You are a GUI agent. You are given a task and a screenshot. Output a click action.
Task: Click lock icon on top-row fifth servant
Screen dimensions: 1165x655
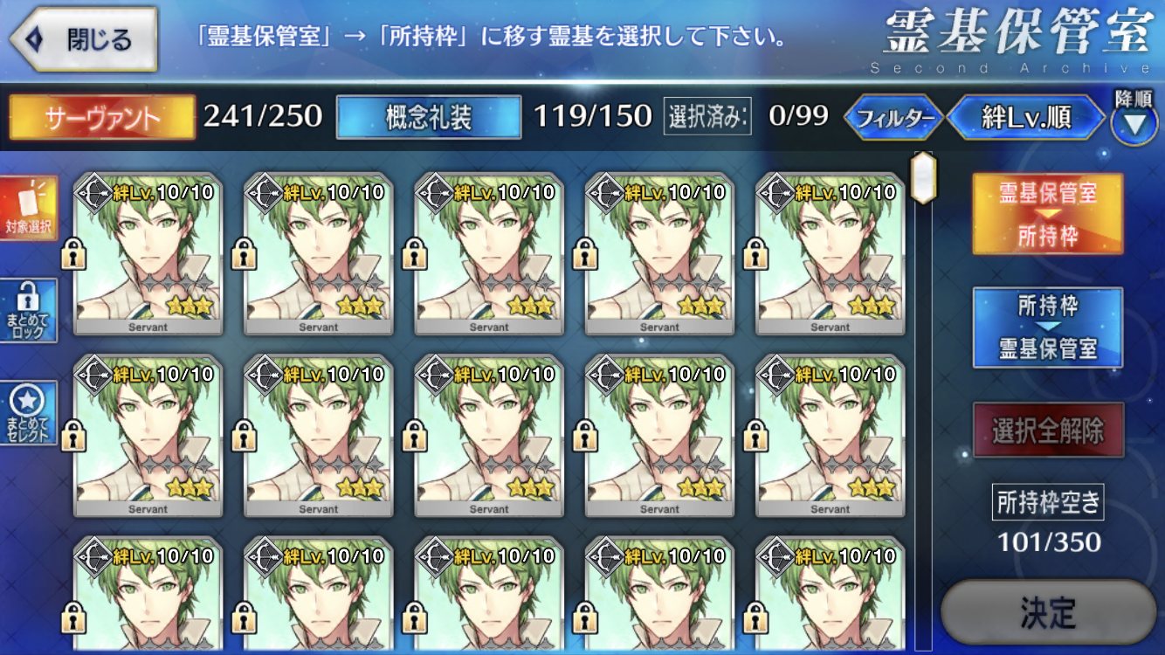[755, 255]
